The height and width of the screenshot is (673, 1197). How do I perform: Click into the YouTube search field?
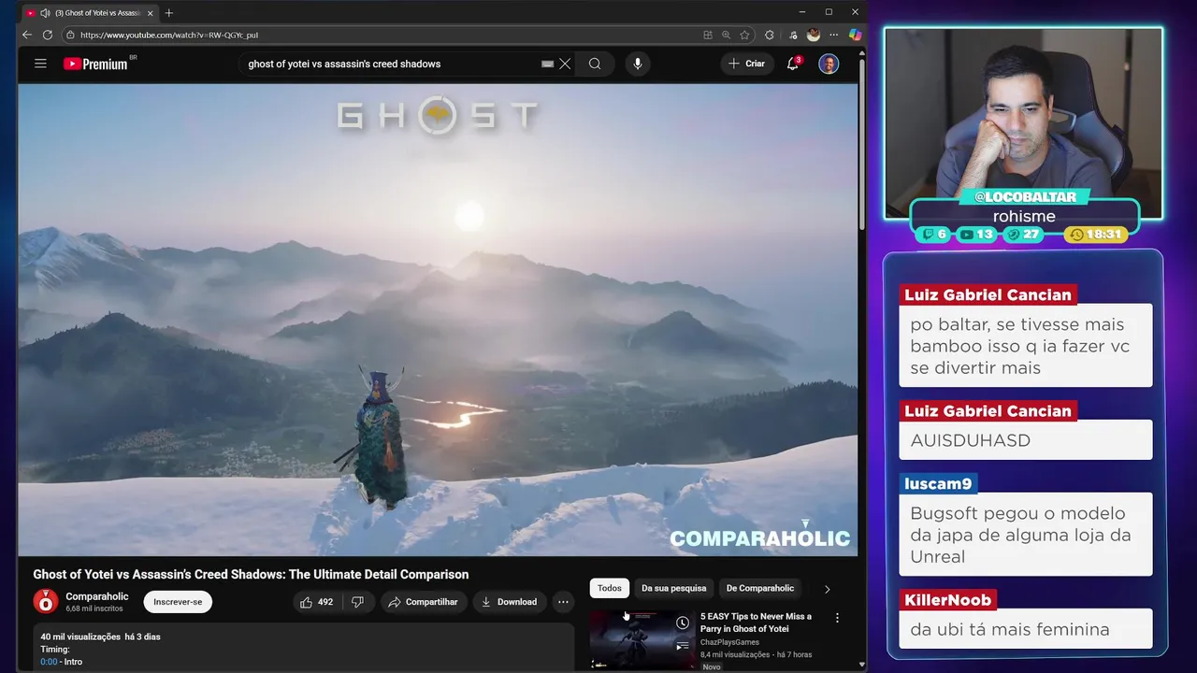[393, 64]
